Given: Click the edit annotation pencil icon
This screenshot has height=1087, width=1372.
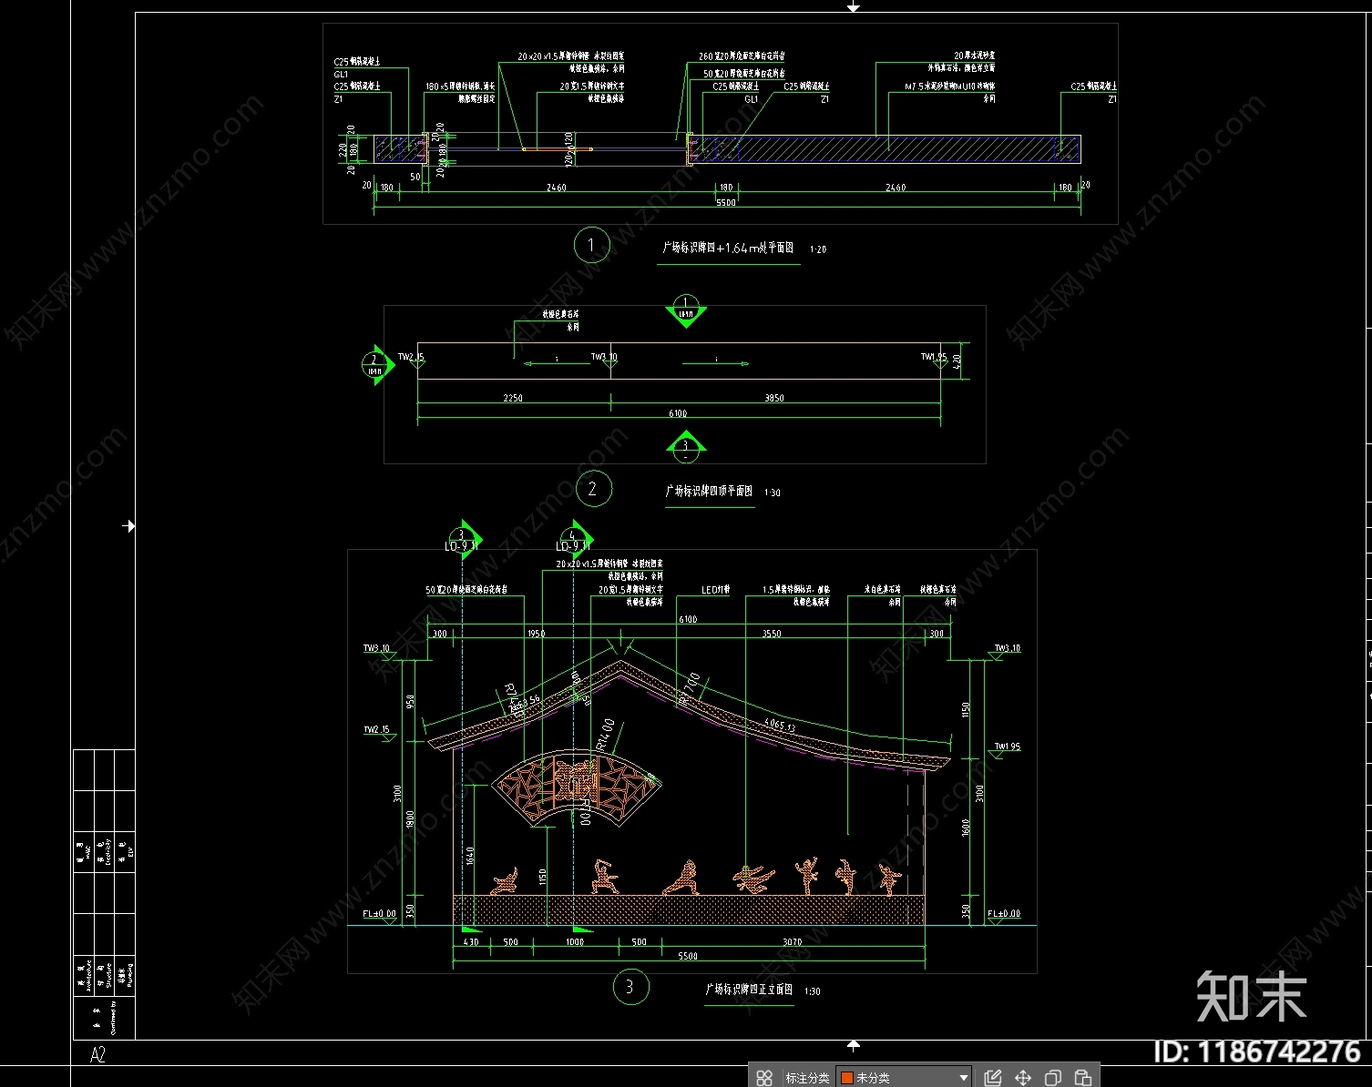Looking at the screenshot, I should click(x=993, y=1078).
